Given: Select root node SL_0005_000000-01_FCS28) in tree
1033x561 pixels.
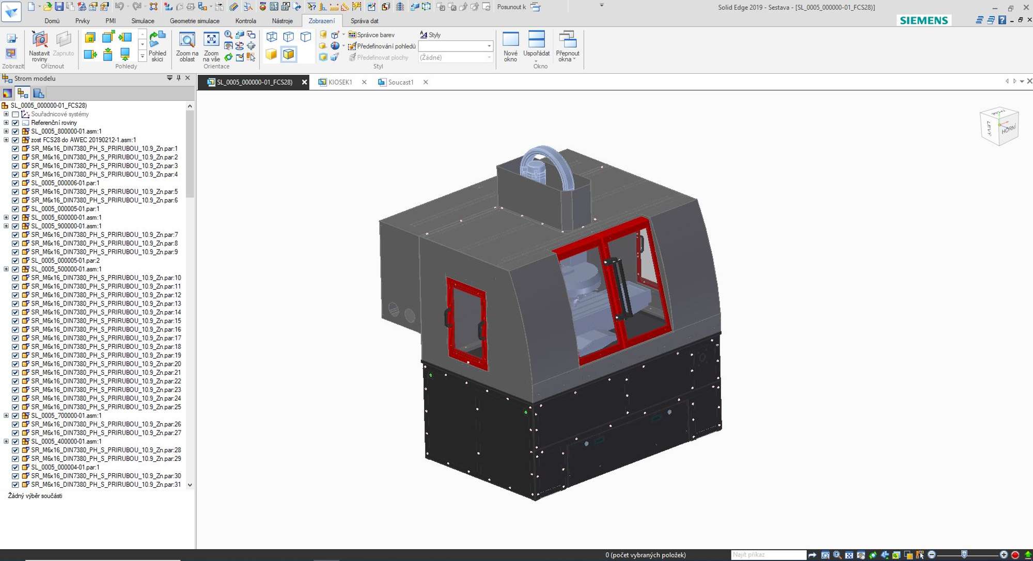Looking at the screenshot, I should point(49,105).
